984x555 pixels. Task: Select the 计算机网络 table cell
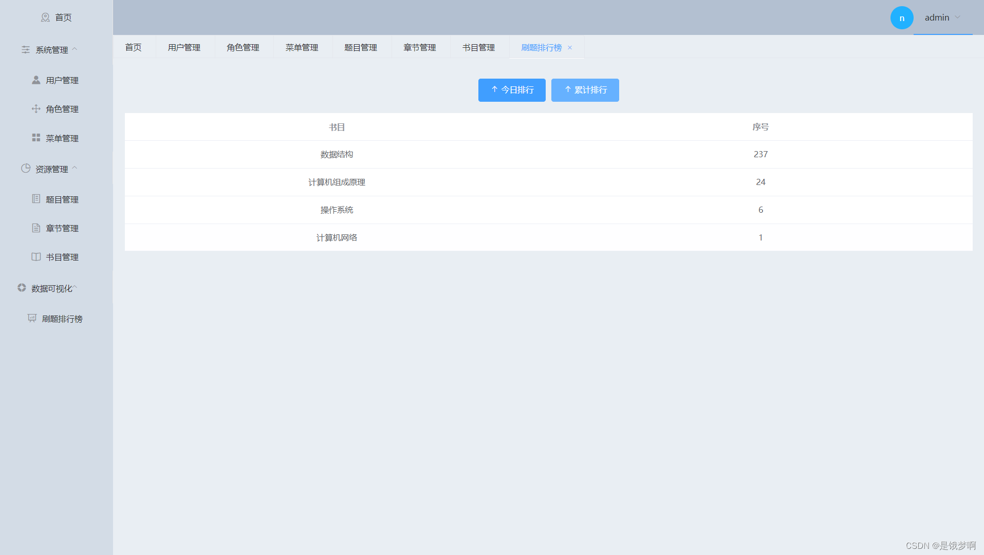[x=337, y=237]
